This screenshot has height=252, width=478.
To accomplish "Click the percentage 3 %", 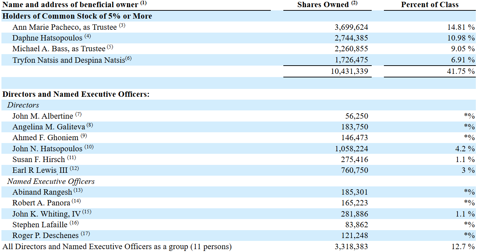I will (x=468, y=170).
